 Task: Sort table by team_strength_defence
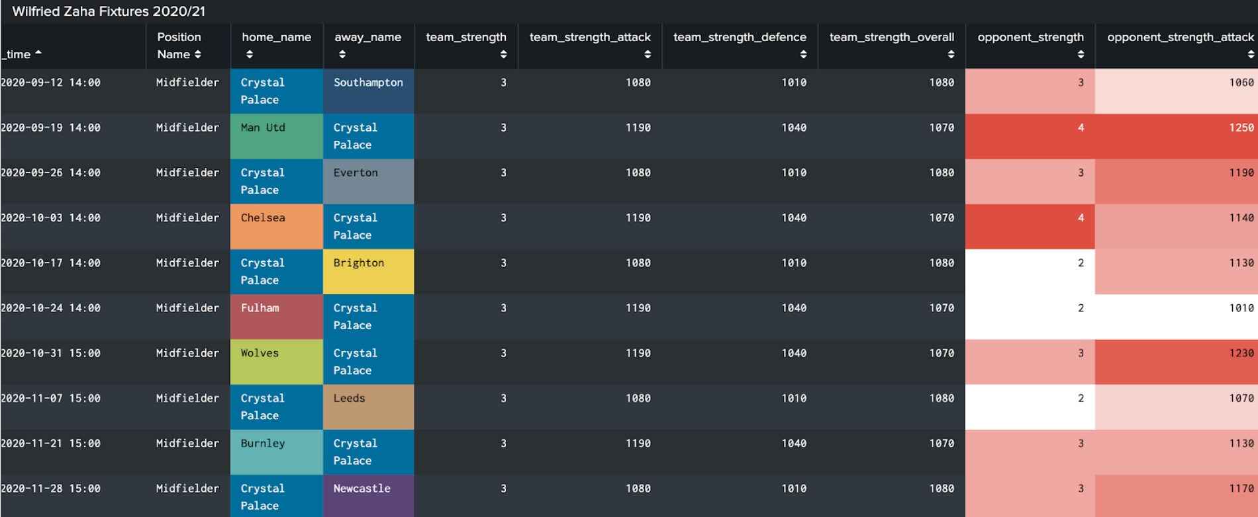[803, 54]
